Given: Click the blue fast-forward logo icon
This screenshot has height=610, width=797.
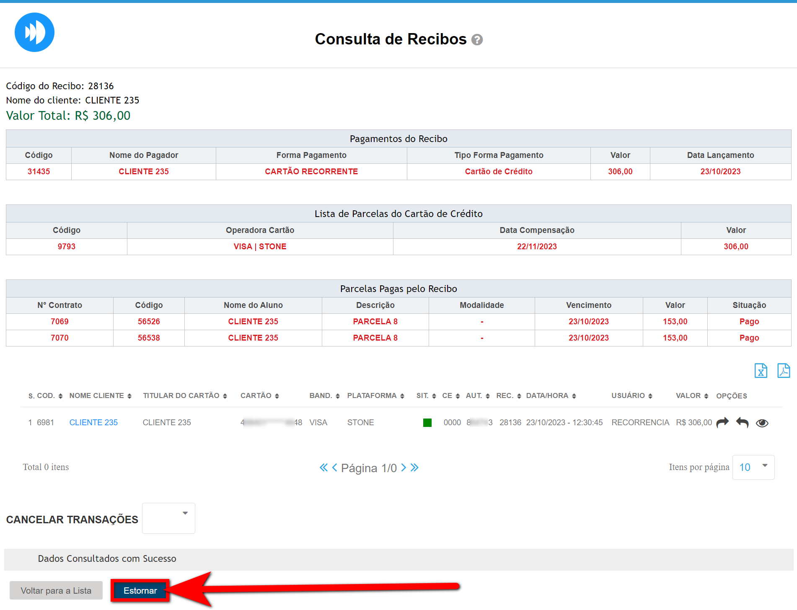Looking at the screenshot, I should [x=34, y=32].
